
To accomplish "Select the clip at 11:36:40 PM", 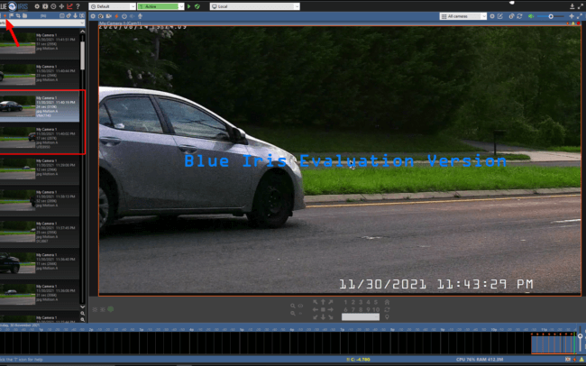I will click(x=40, y=263).
